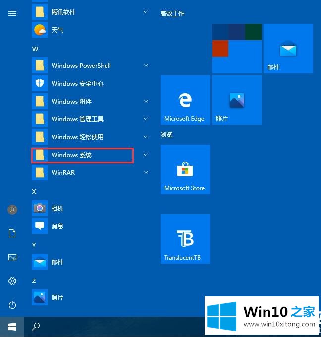The image size is (321, 337).
Task: Expand the 腾讯软件 chevron
Action: [146, 12]
